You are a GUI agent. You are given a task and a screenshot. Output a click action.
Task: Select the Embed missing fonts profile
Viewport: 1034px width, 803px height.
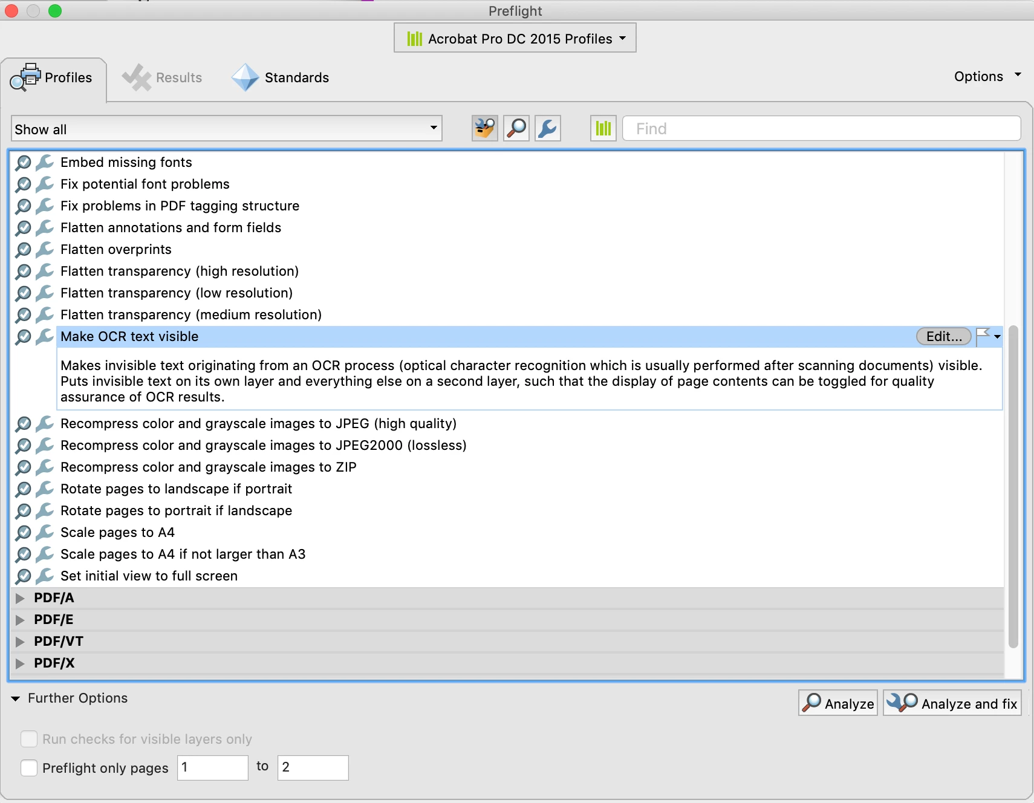pos(126,162)
